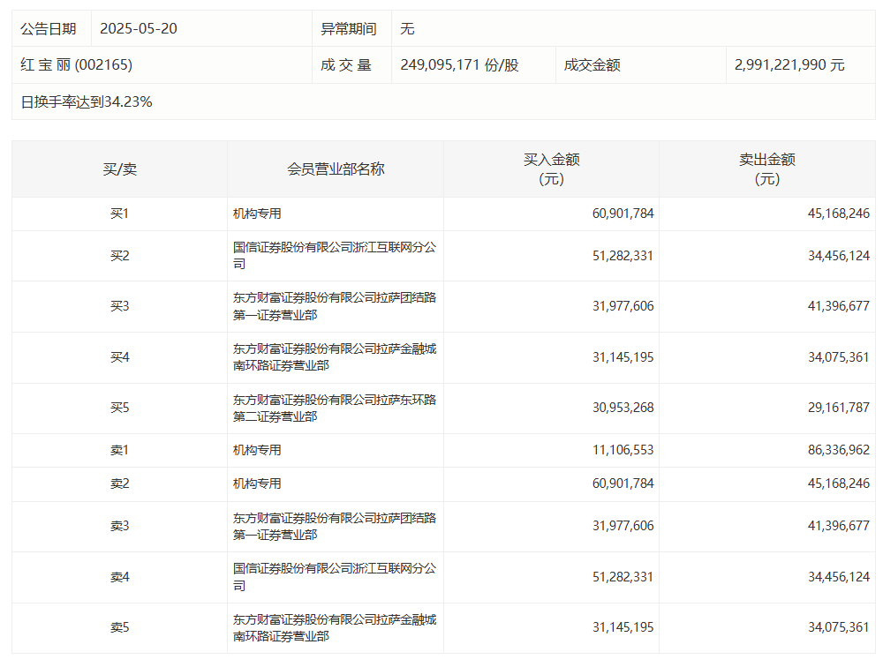Click the 卖4 row label
883x667 pixels.
point(120,577)
